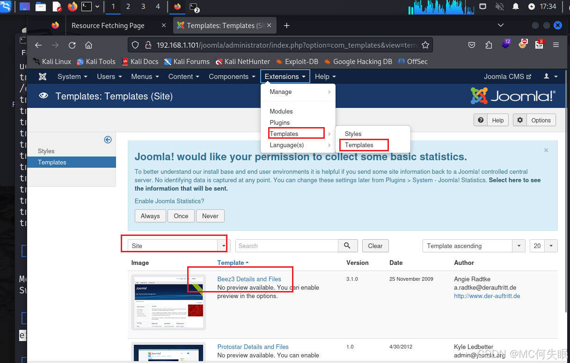Select Styles in the Templates submenu
Screen dimensions: 570x363
pyautogui.click(x=373, y=134)
